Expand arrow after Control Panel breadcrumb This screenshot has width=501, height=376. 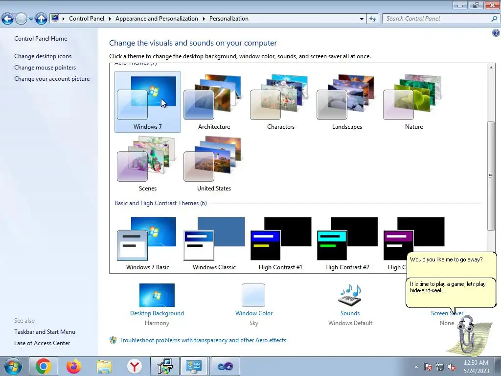pyautogui.click(x=110, y=19)
